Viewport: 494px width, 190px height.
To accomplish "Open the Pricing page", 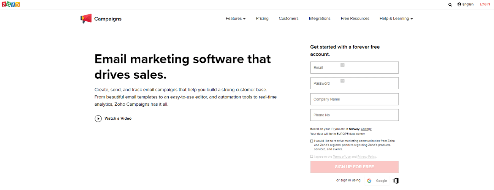I will coord(262,18).
